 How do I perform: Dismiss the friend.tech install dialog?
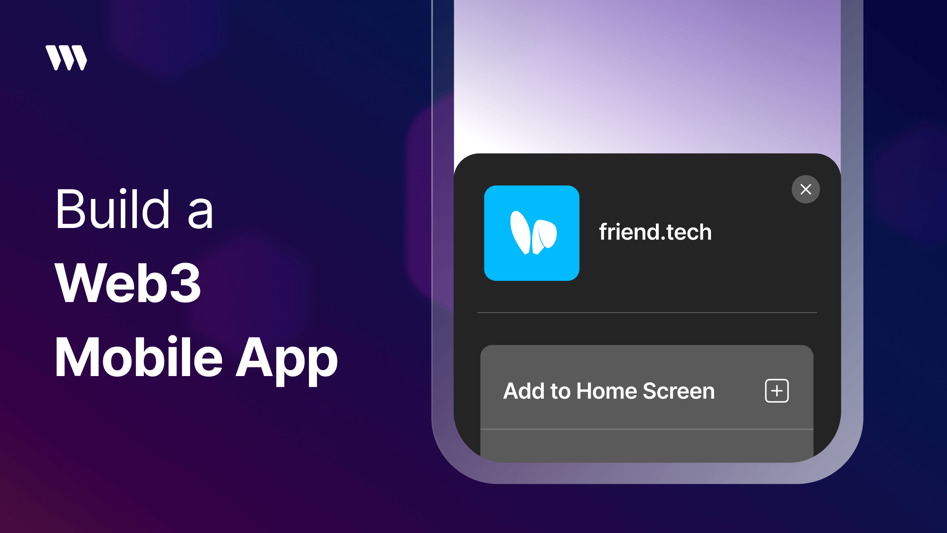point(805,190)
